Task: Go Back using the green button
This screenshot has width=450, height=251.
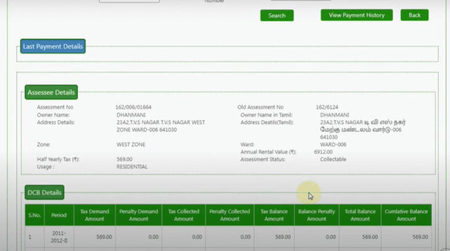Action: pyautogui.click(x=414, y=15)
